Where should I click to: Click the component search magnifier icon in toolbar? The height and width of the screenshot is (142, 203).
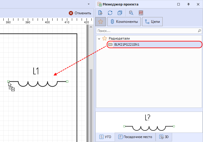click(x=131, y=13)
